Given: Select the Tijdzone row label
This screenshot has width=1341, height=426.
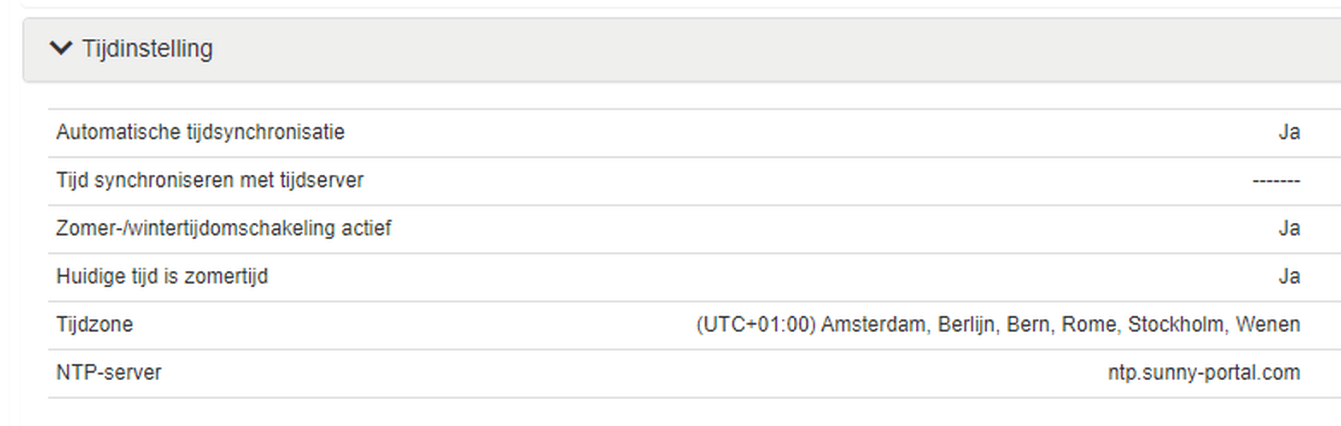Looking at the screenshot, I should point(94,324).
